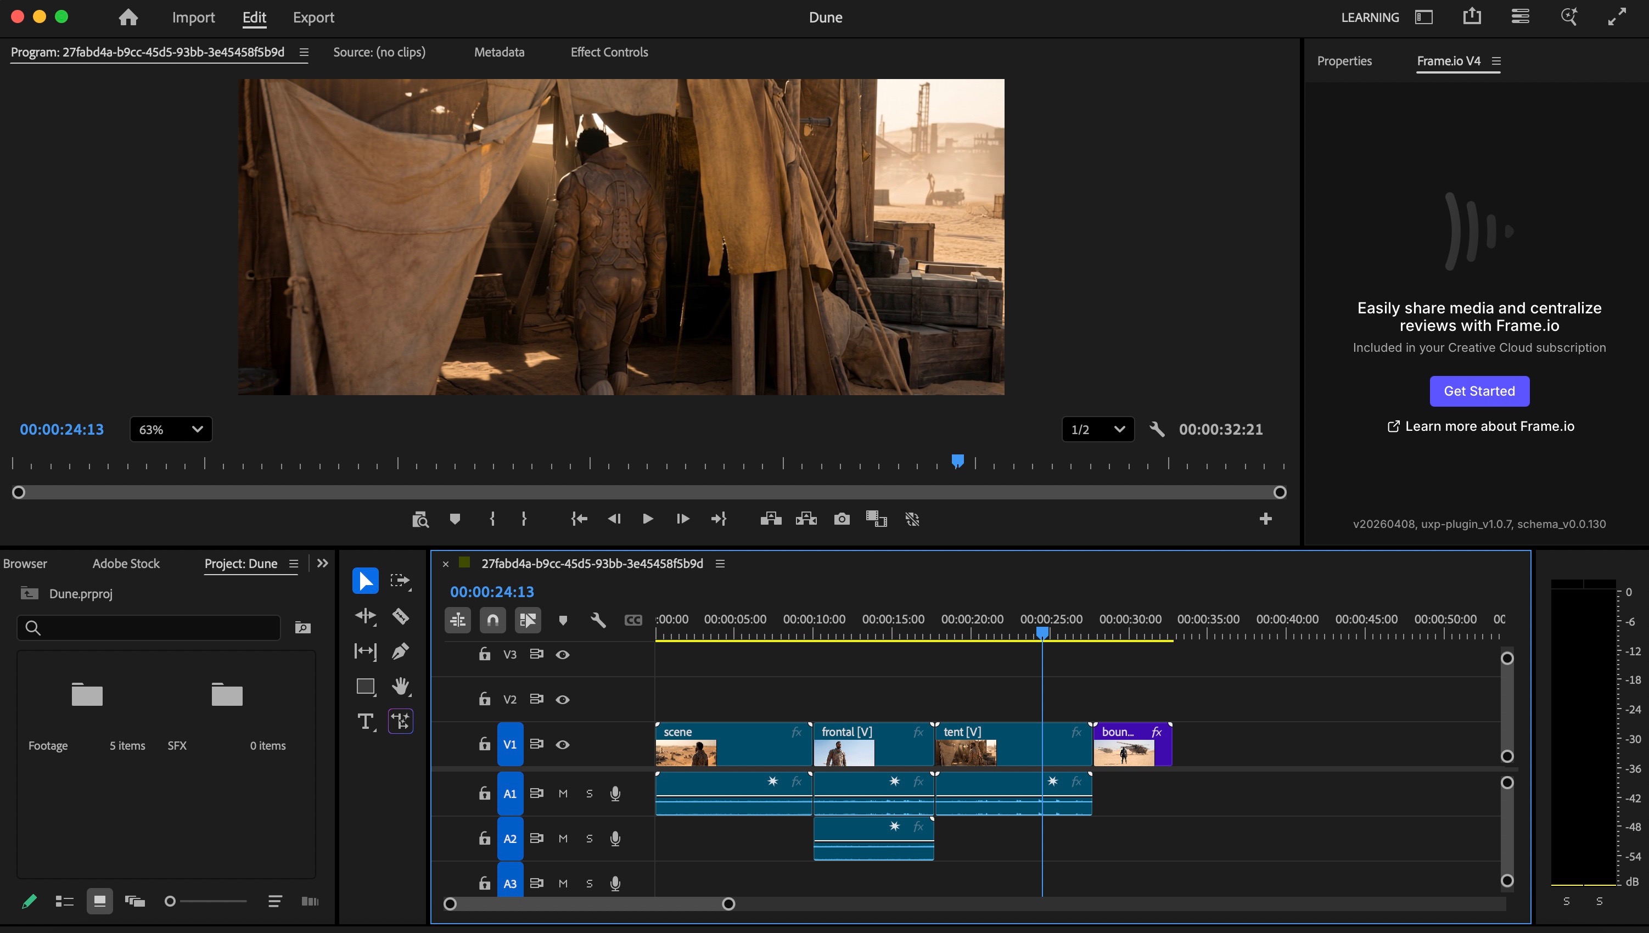The image size is (1649, 933).
Task: Lock the V2 video track
Action: 485,699
